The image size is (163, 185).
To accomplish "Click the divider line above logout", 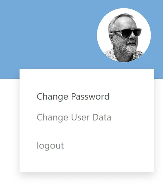I will (x=87, y=131).
